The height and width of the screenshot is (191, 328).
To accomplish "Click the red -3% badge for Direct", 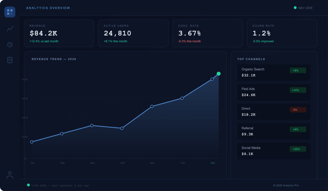I will click(x=298, y=110).
